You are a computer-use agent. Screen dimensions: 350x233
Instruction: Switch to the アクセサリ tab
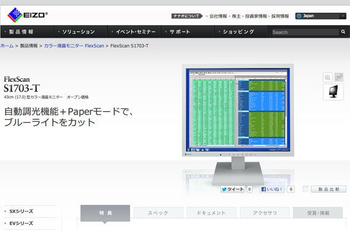(265, 213)
